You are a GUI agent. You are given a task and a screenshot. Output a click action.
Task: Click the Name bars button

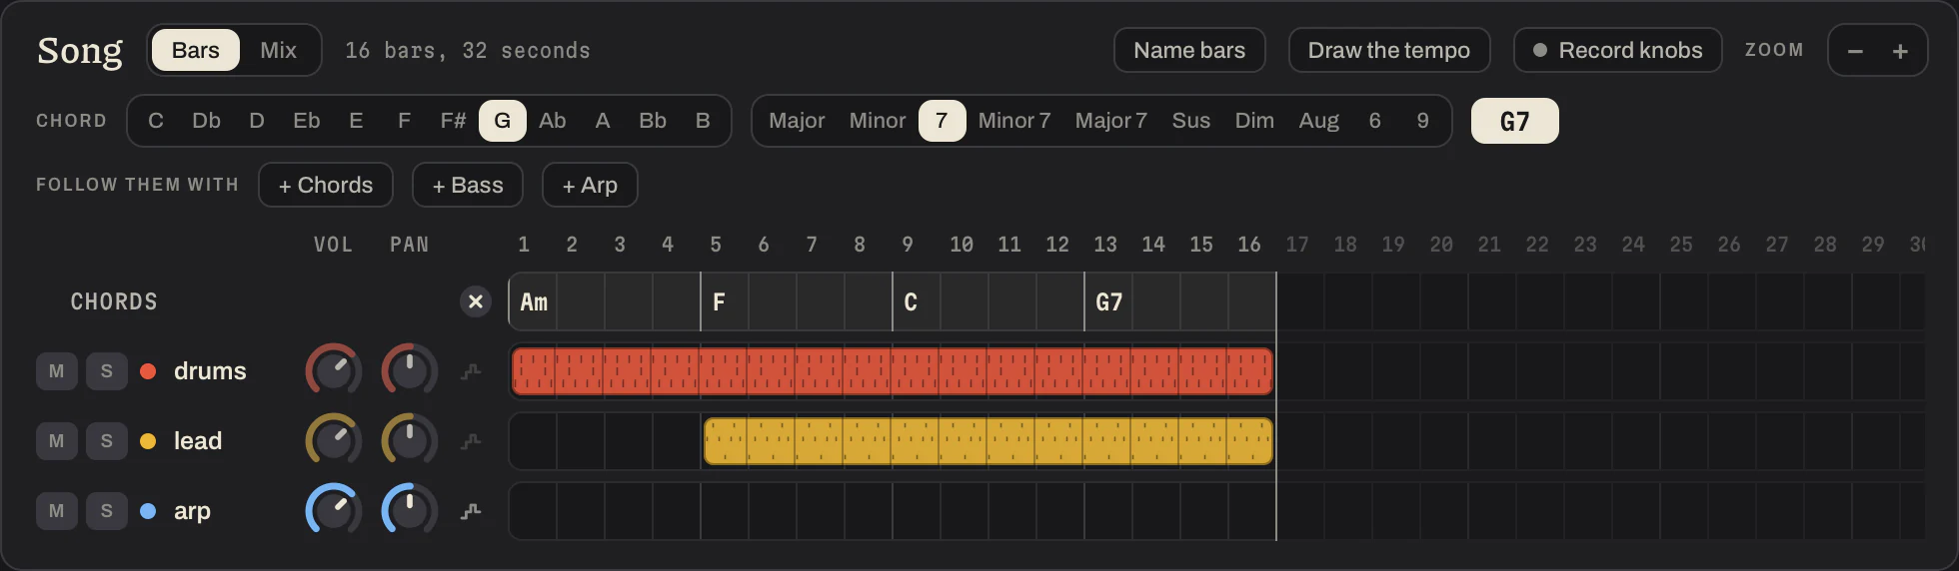[1189, 50]
